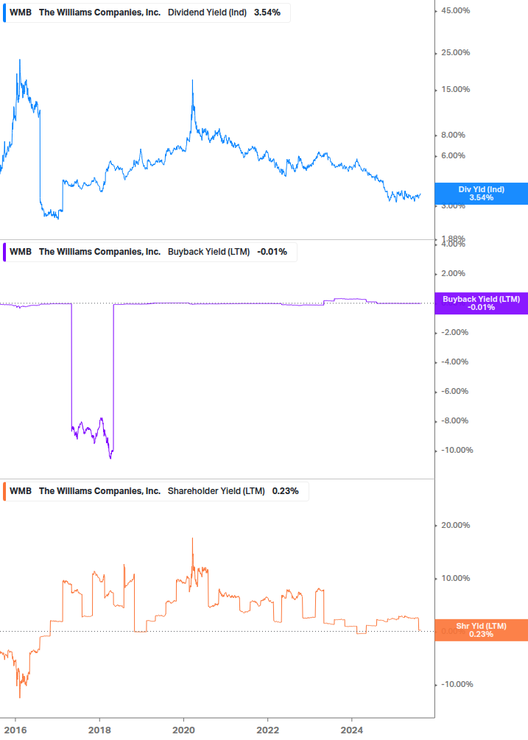
Task: Click the 45.00% dividend yield axis label
Action: (455, 11)
